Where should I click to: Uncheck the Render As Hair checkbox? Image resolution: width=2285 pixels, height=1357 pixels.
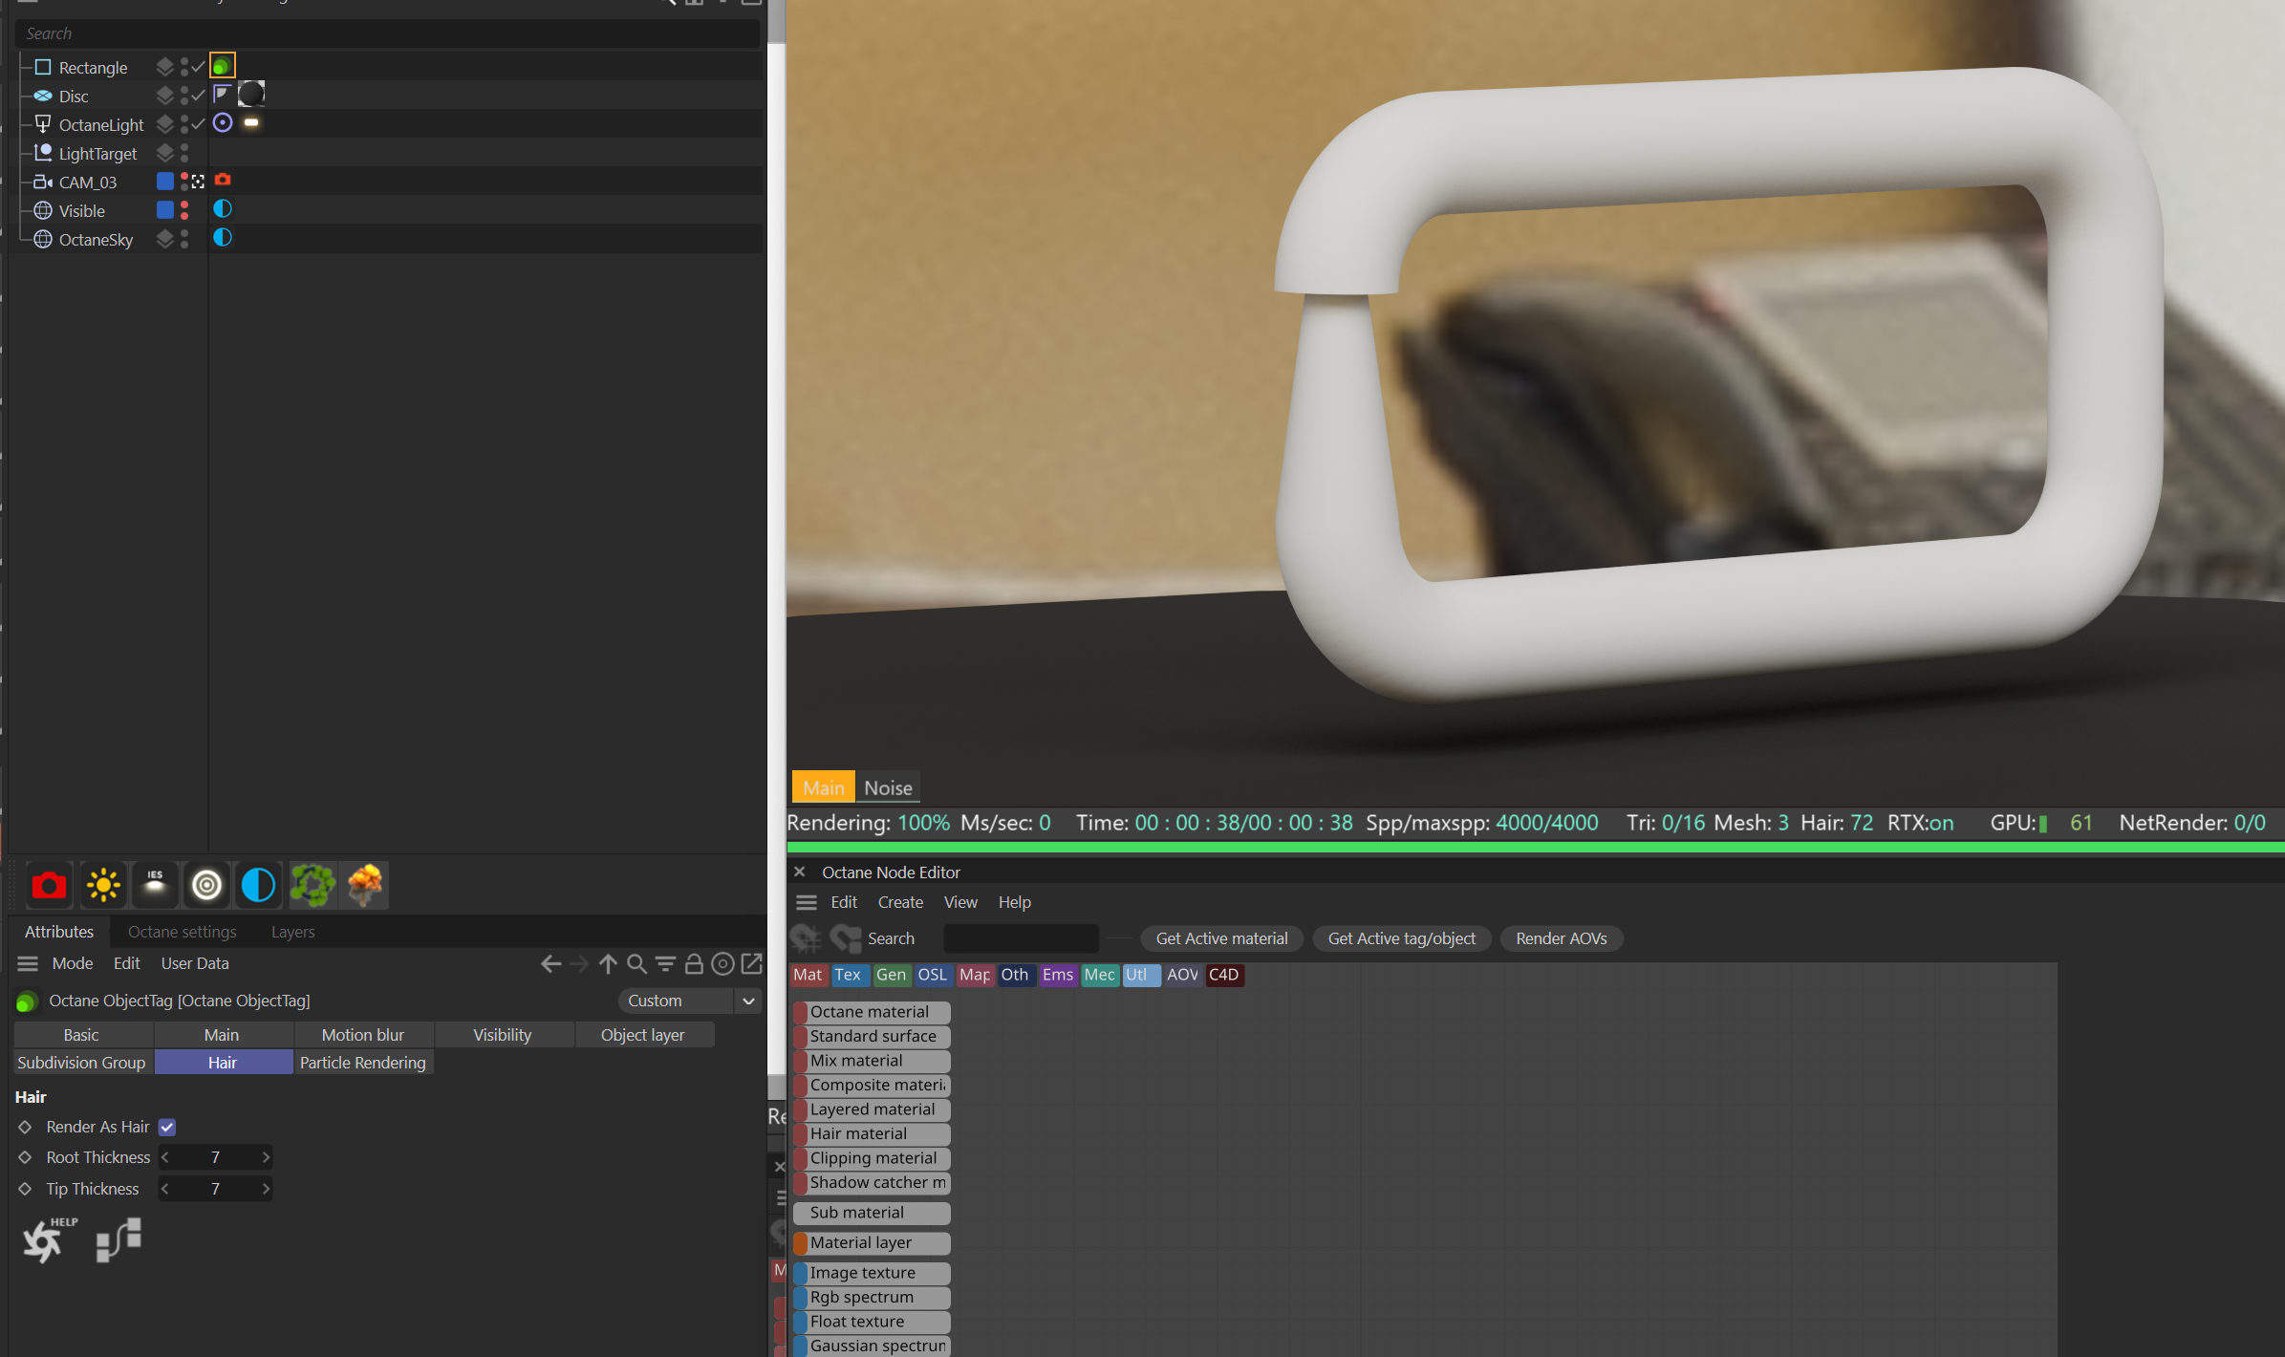tap(167, 1127)
